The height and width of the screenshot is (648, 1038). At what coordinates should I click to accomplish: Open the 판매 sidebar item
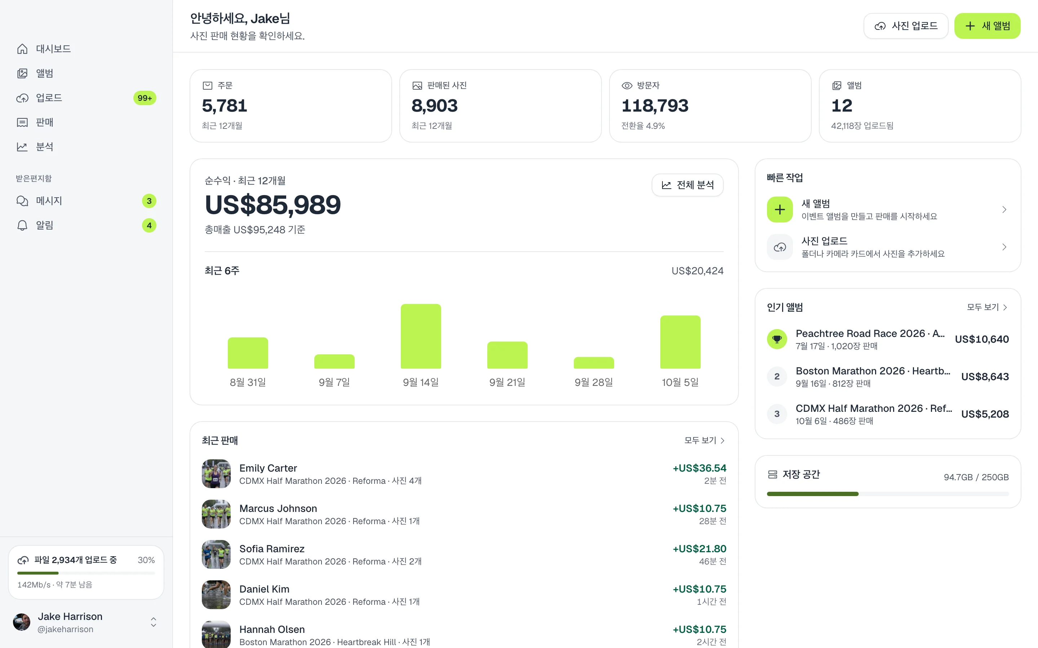click(x=86, y=122)
